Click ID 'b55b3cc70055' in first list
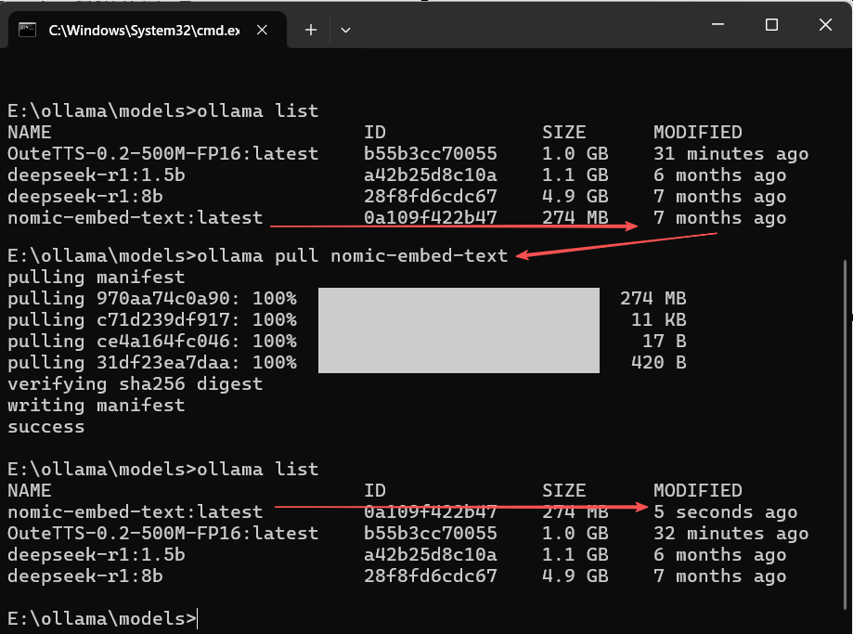The width and height of the screenshot is (853, 634). pos(431,154)
